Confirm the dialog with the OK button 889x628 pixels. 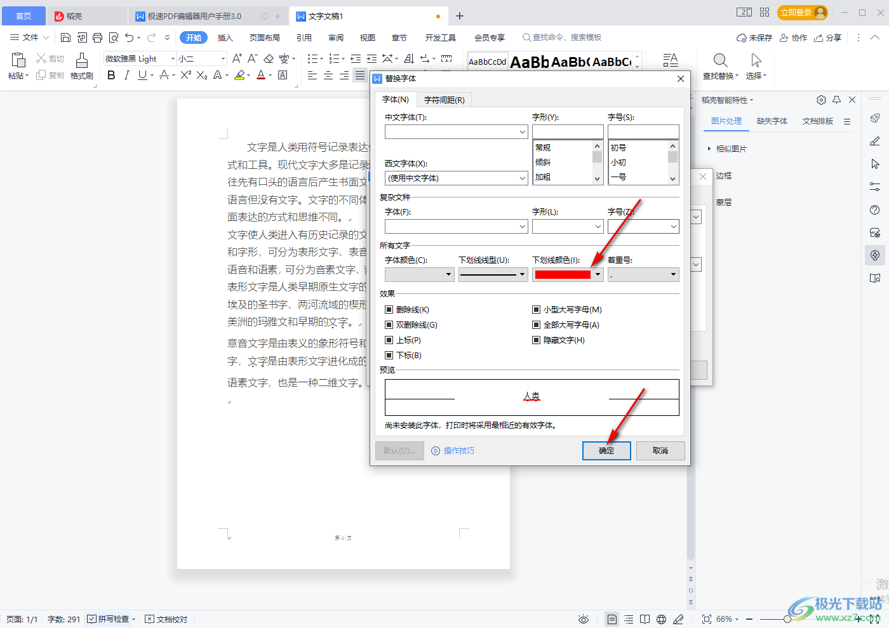pyautogui.click(x=606, y=451)
